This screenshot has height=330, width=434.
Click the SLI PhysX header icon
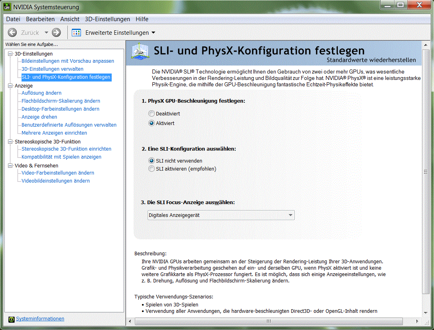(x=140, y=51)
